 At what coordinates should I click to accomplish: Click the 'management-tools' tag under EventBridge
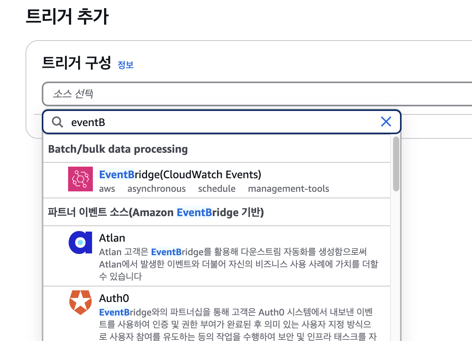click(x=289, y=189)
